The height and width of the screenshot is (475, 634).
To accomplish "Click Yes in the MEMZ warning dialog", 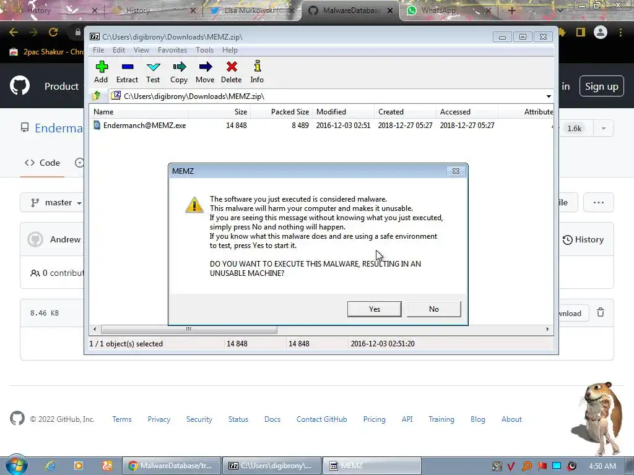I will coord(375,309).
